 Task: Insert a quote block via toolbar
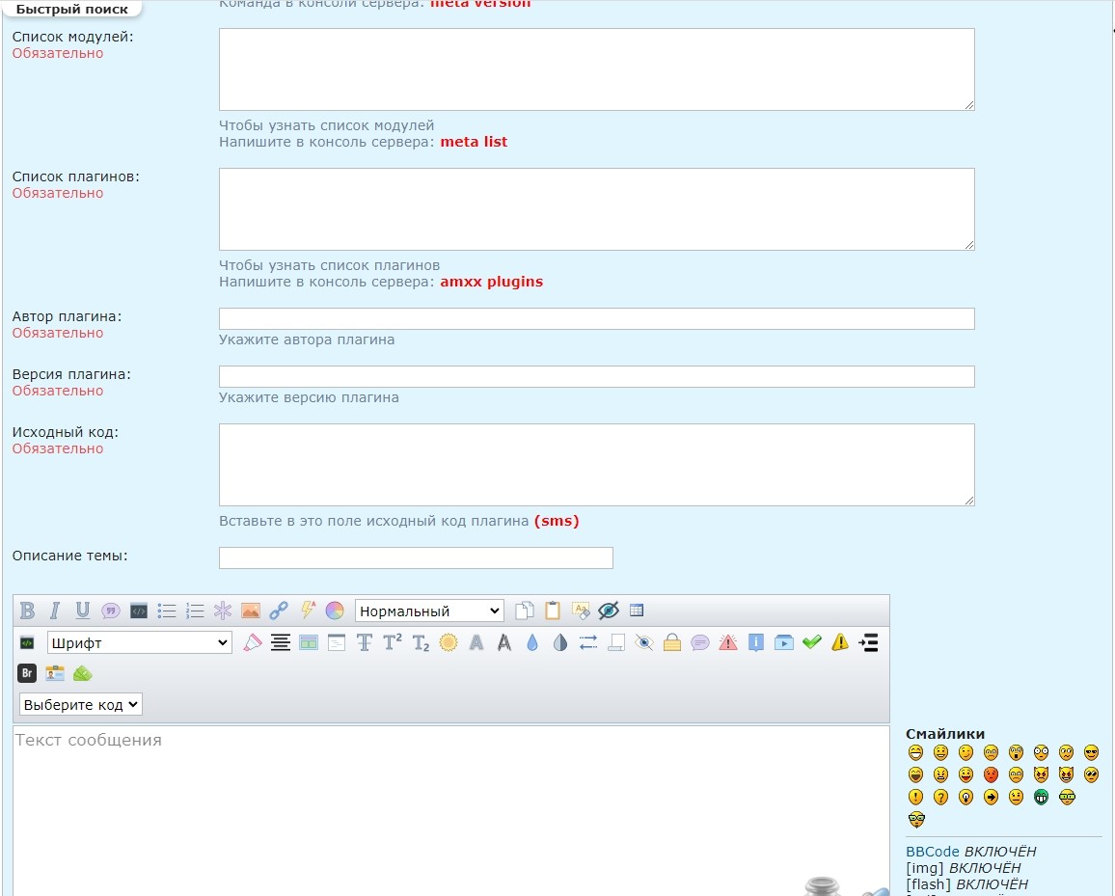111,611
